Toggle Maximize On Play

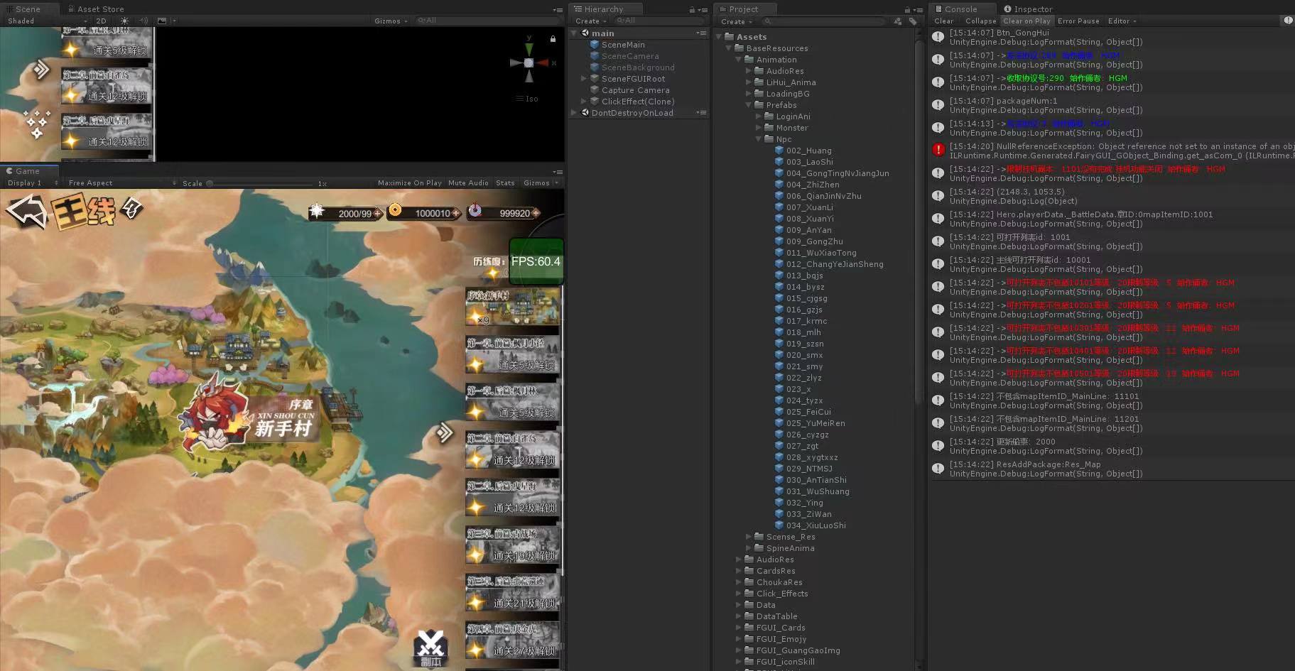(x=410, y=183)
